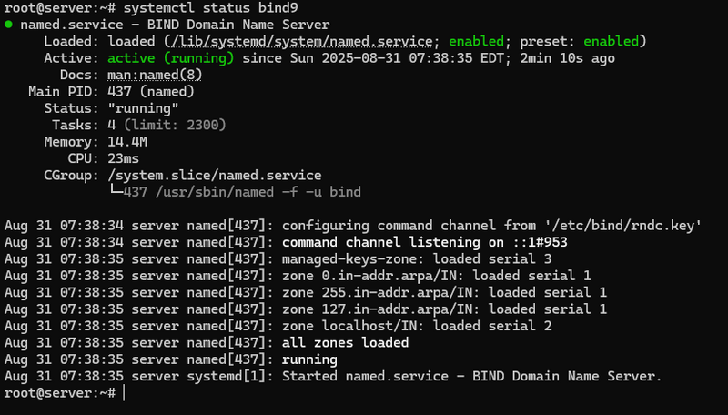Select the Memory value 14.4M

click(127, 141)
